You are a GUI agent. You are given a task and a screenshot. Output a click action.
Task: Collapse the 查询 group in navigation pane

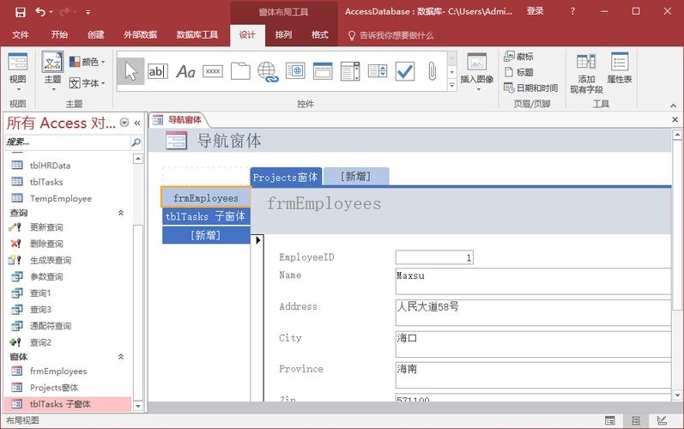click(x=121, y=213)
